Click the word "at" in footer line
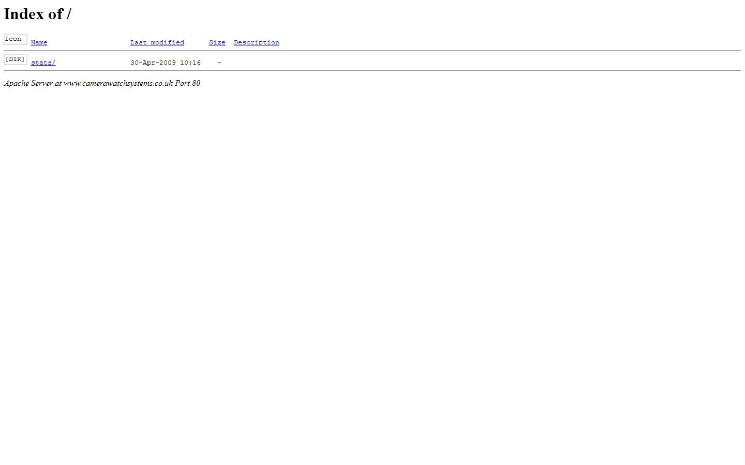 (x=58, y=83)
